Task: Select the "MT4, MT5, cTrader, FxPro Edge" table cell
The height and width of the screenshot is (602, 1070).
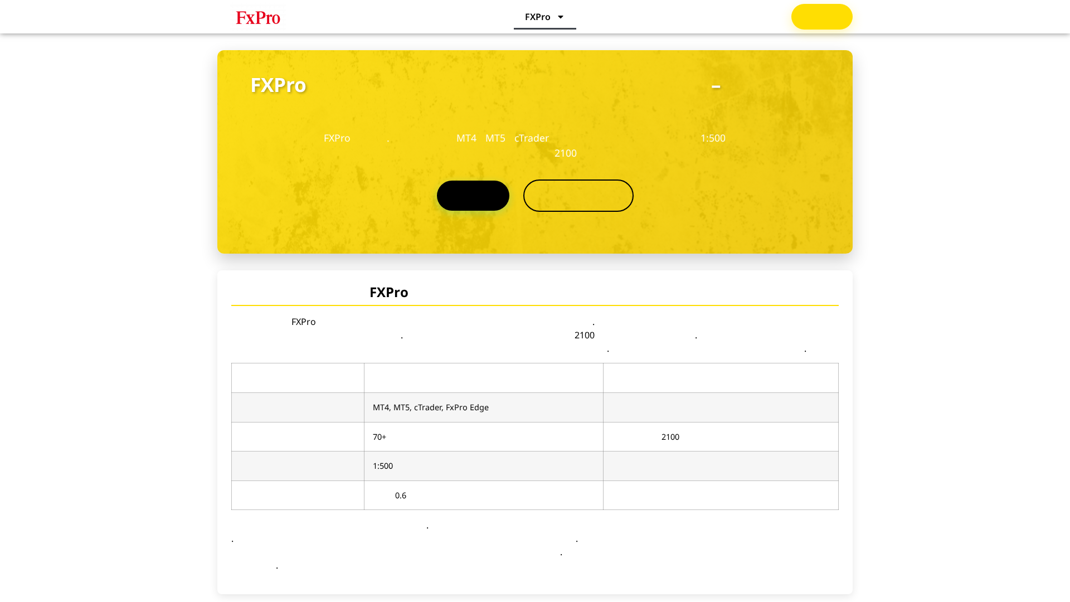Action: [430, 407]
